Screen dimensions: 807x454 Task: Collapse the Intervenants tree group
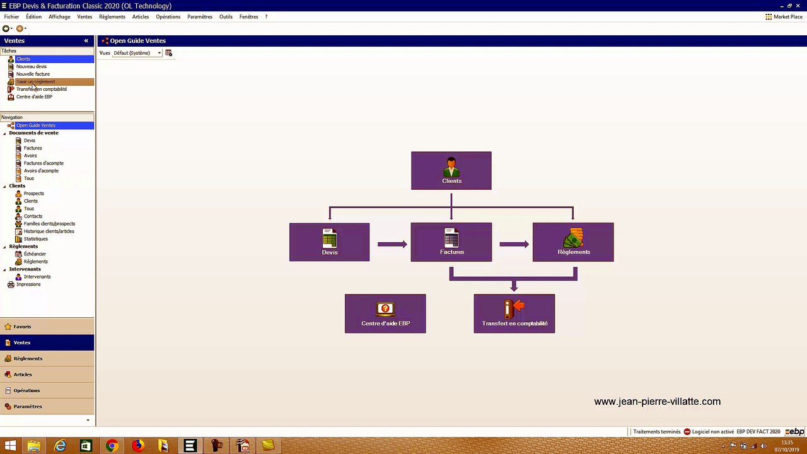5,269
